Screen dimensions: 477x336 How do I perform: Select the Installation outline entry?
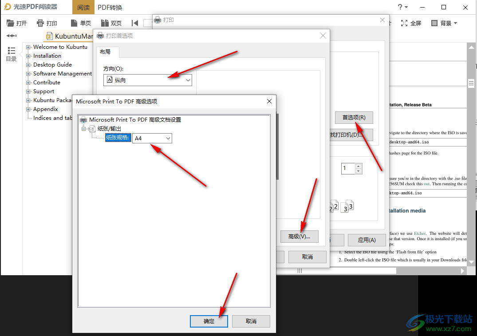click(47, 55)
